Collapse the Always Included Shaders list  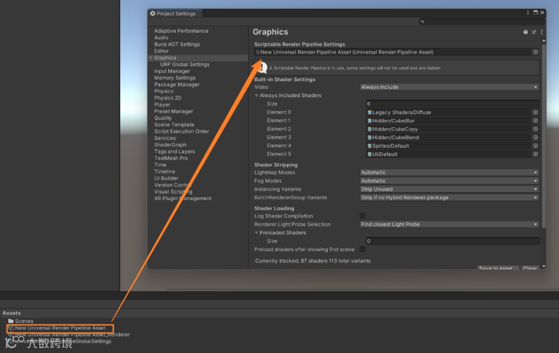256,96
